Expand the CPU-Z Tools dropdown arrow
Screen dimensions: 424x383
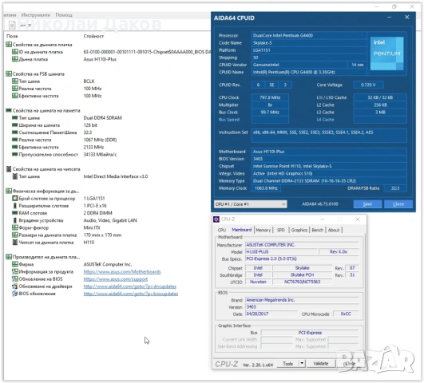pos(302,364)
